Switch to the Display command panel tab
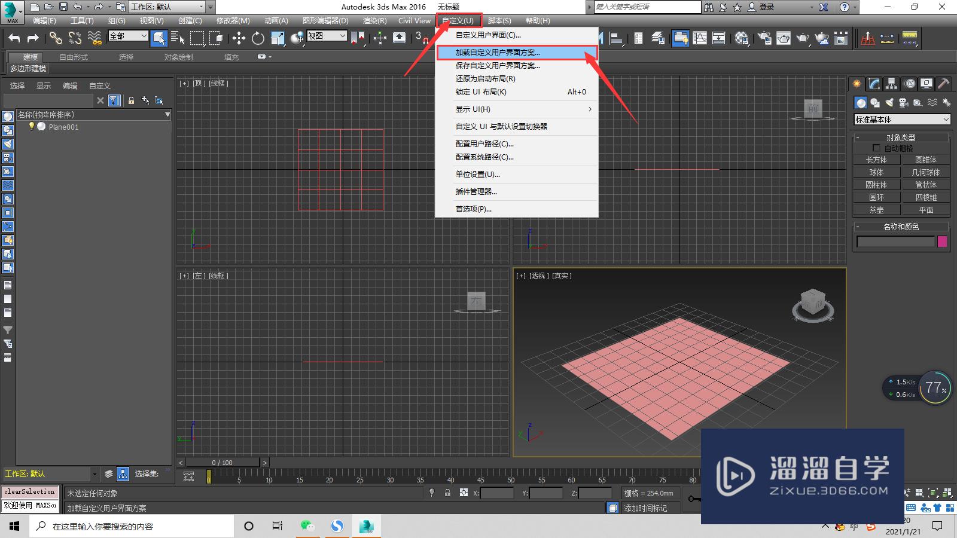 point(926,84)
